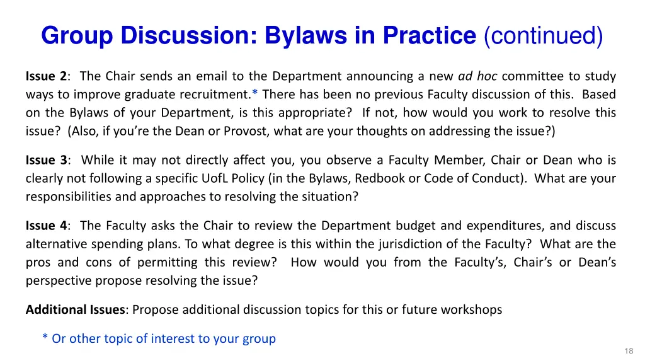Click the italic "ad hoc" phrase
The image size is (645, 363).
pos(477,77)
